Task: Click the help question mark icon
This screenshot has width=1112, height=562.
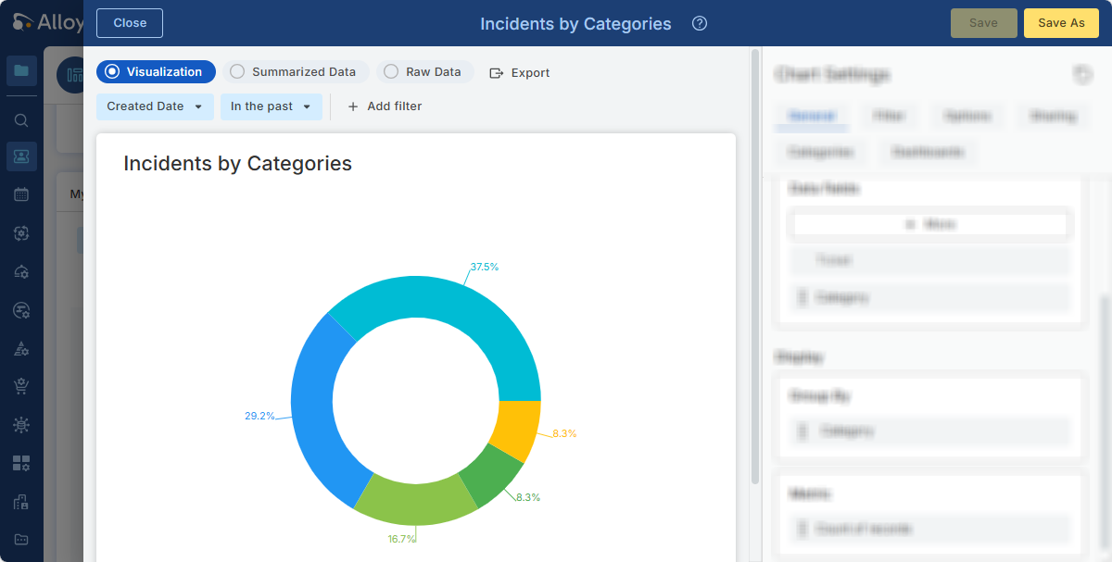Action: click(700, 23)
